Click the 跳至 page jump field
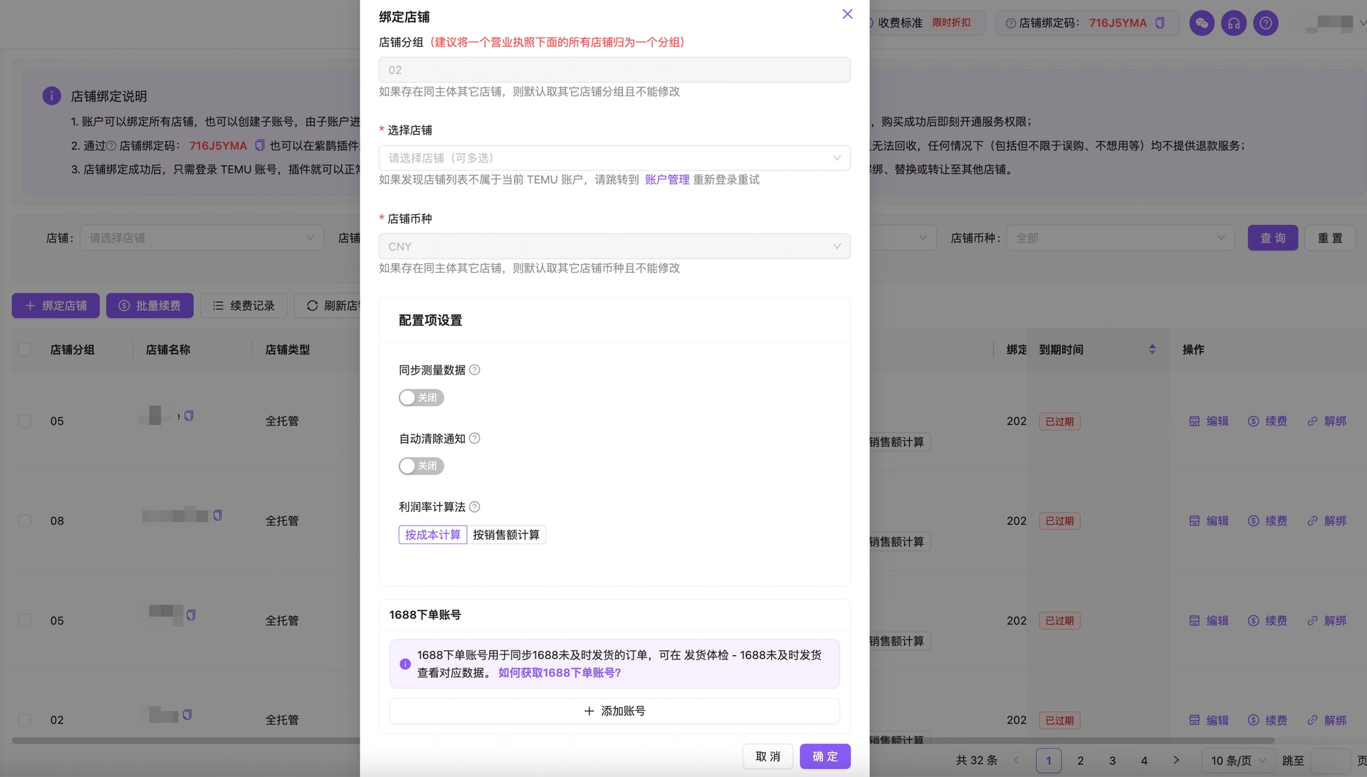 (1330, 761)
